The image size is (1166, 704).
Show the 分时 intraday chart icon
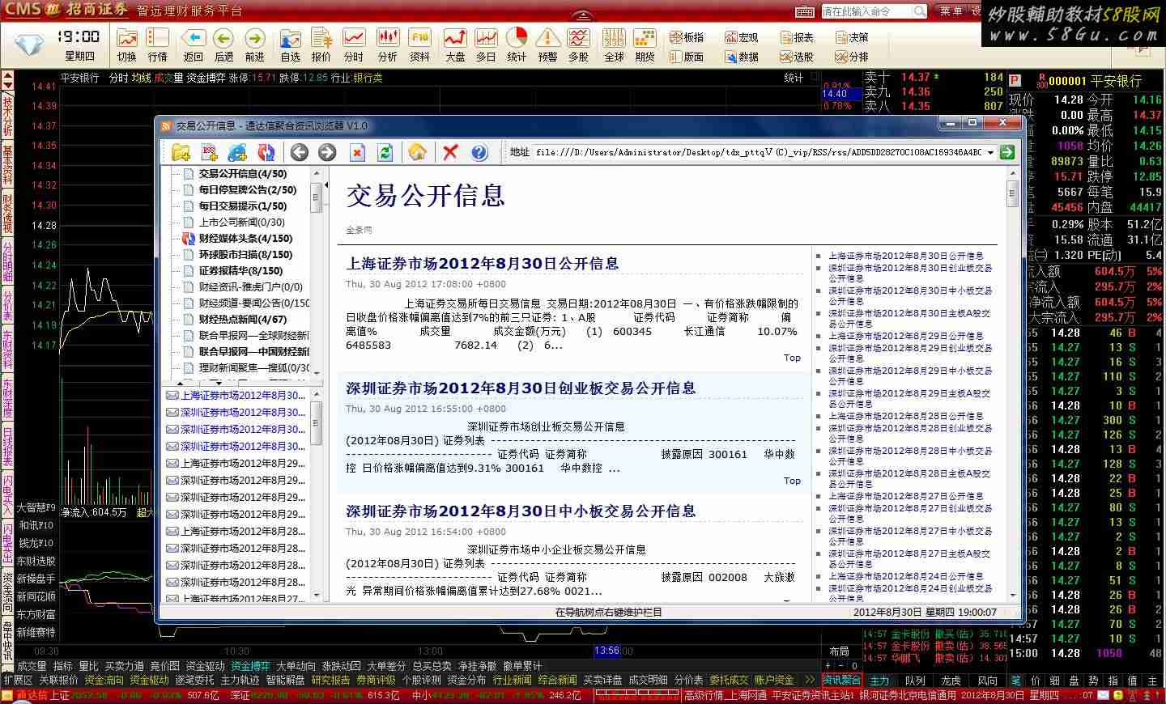(x=353, y=45)
